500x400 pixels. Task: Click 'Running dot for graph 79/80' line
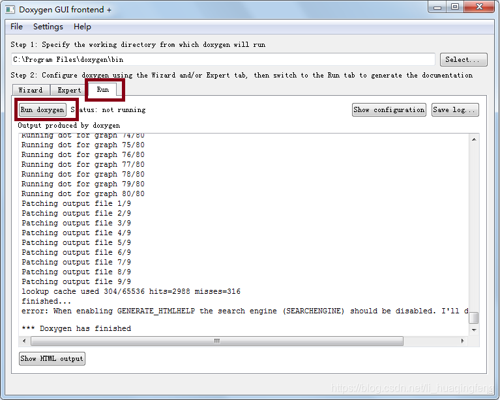83,184
